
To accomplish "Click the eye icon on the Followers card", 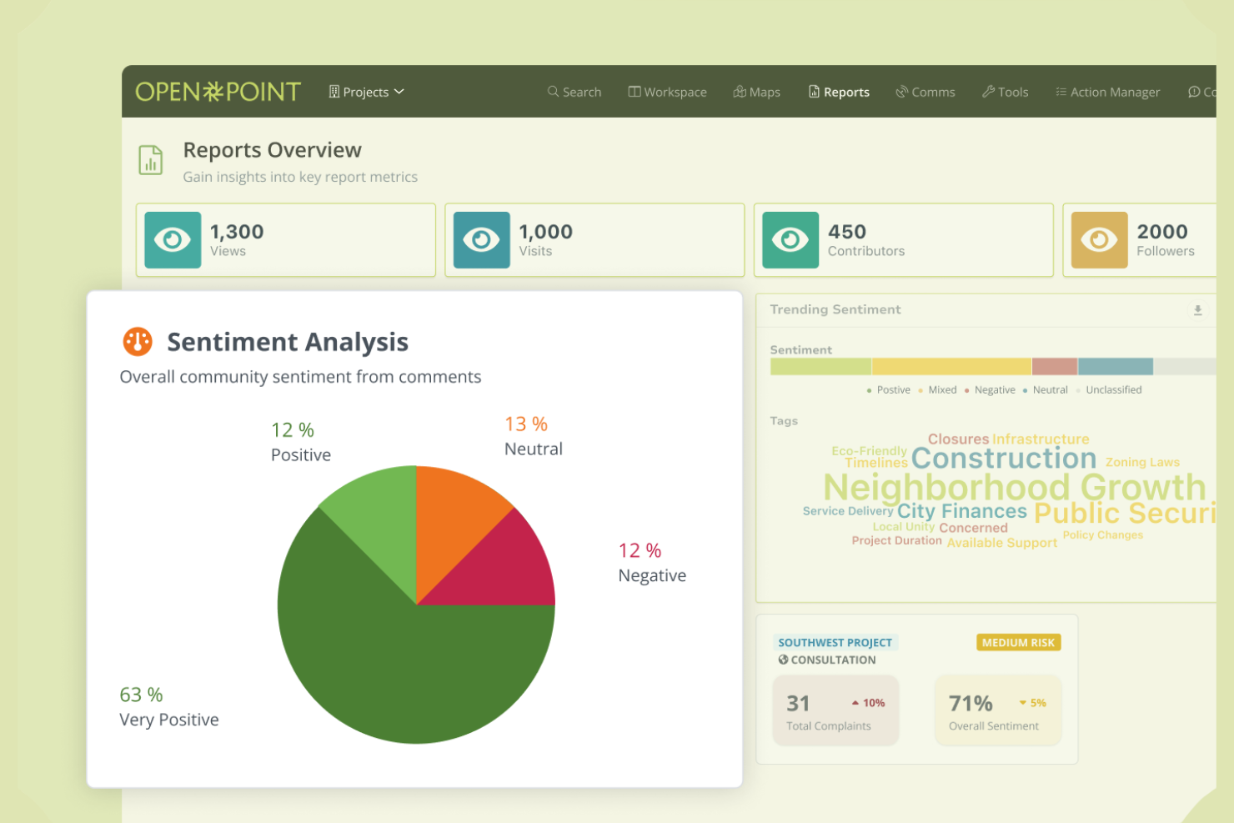I will click(1100, 240).
